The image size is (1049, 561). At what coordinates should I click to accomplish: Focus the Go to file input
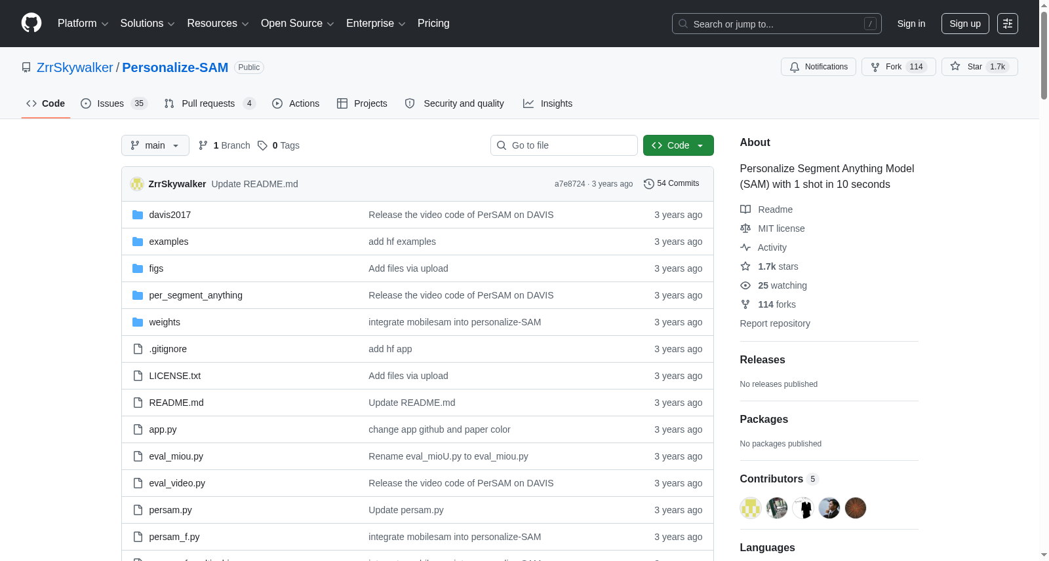pos(564,145)
